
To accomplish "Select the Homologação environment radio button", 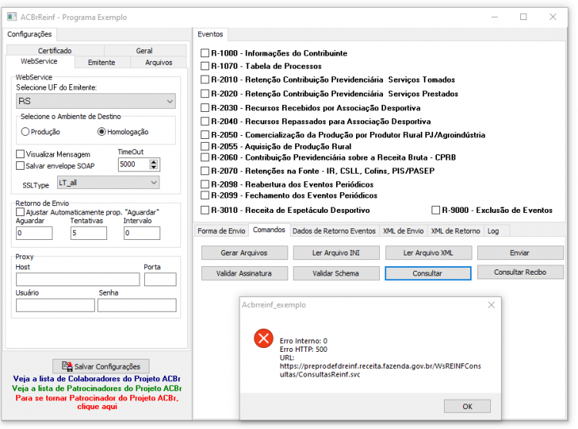I will point(102,132).
